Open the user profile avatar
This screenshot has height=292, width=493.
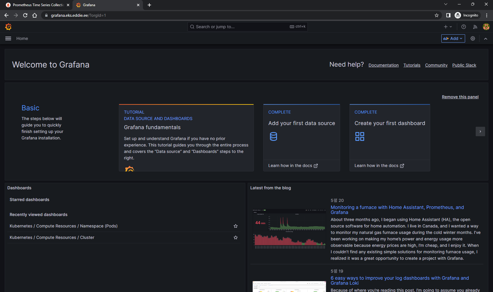tap(486, 27)
